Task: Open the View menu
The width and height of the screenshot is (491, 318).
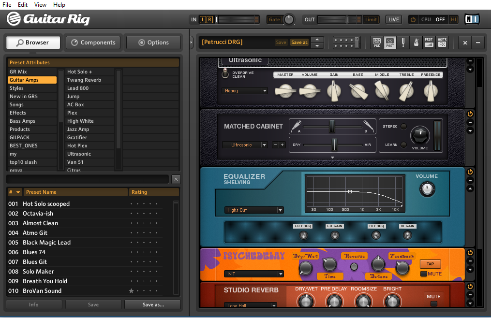Action: pyautogui.click(x=40, y=5)
